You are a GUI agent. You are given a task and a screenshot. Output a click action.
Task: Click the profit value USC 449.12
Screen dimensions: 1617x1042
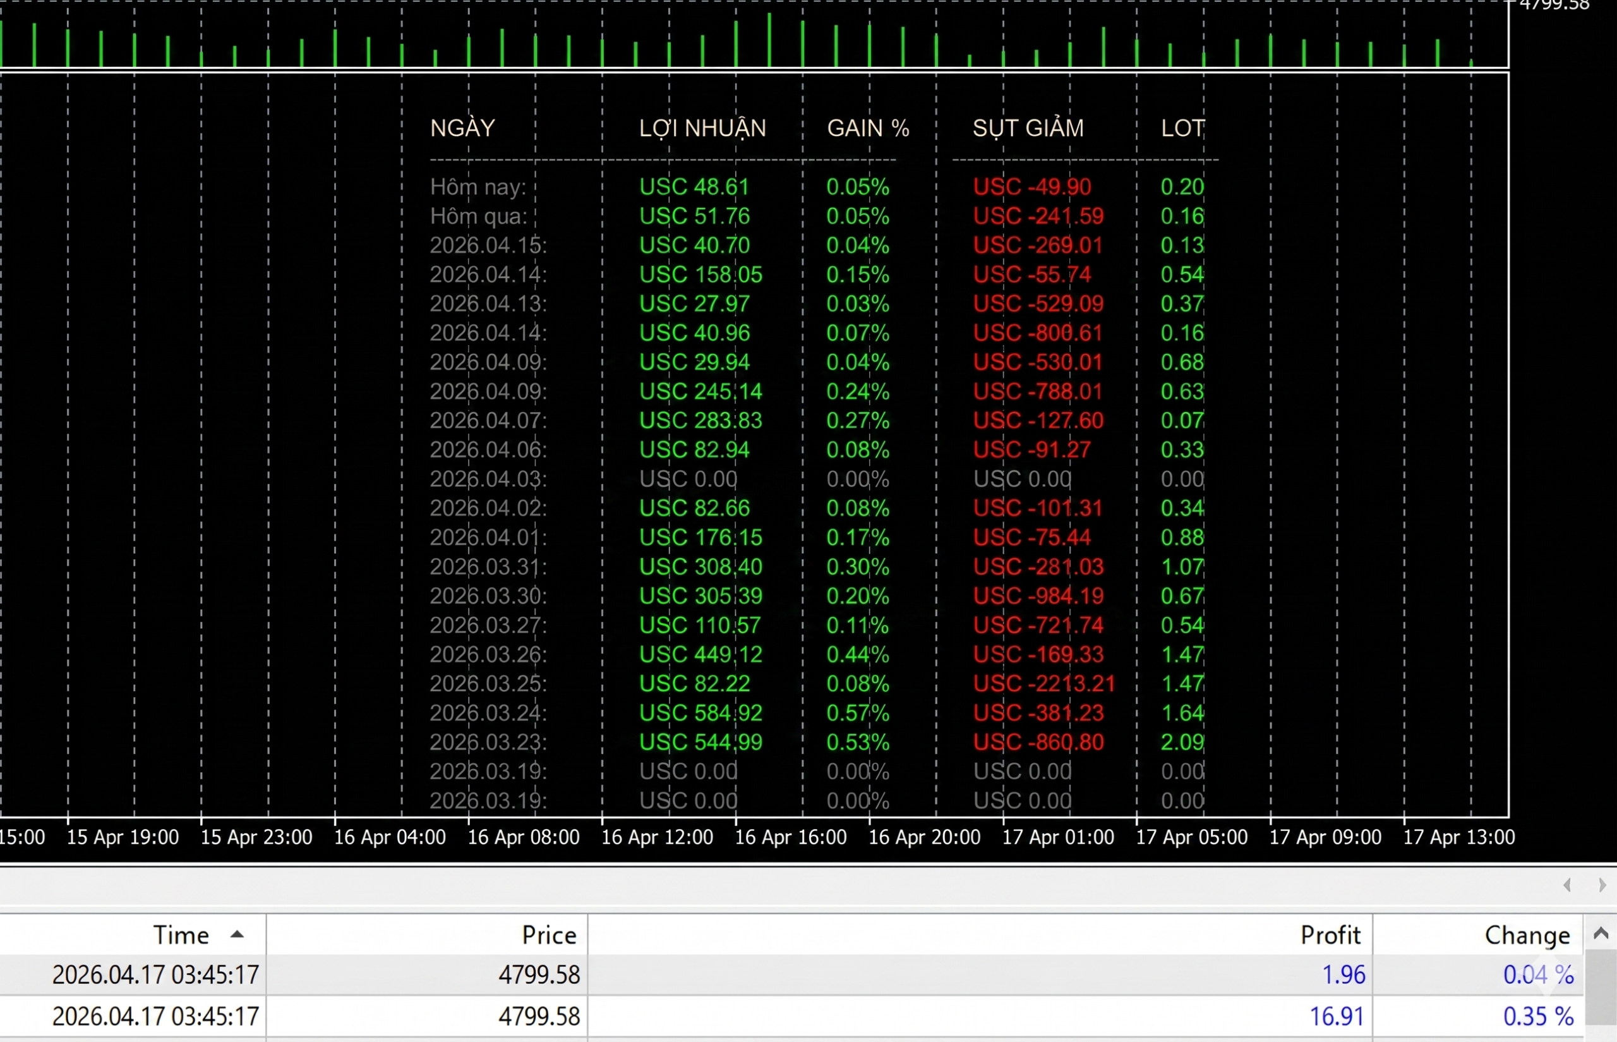pos(700,654)
